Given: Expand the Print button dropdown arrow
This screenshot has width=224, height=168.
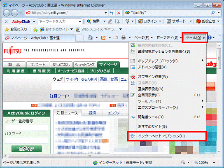Looking at the screenshot, I should pos(130,37).
